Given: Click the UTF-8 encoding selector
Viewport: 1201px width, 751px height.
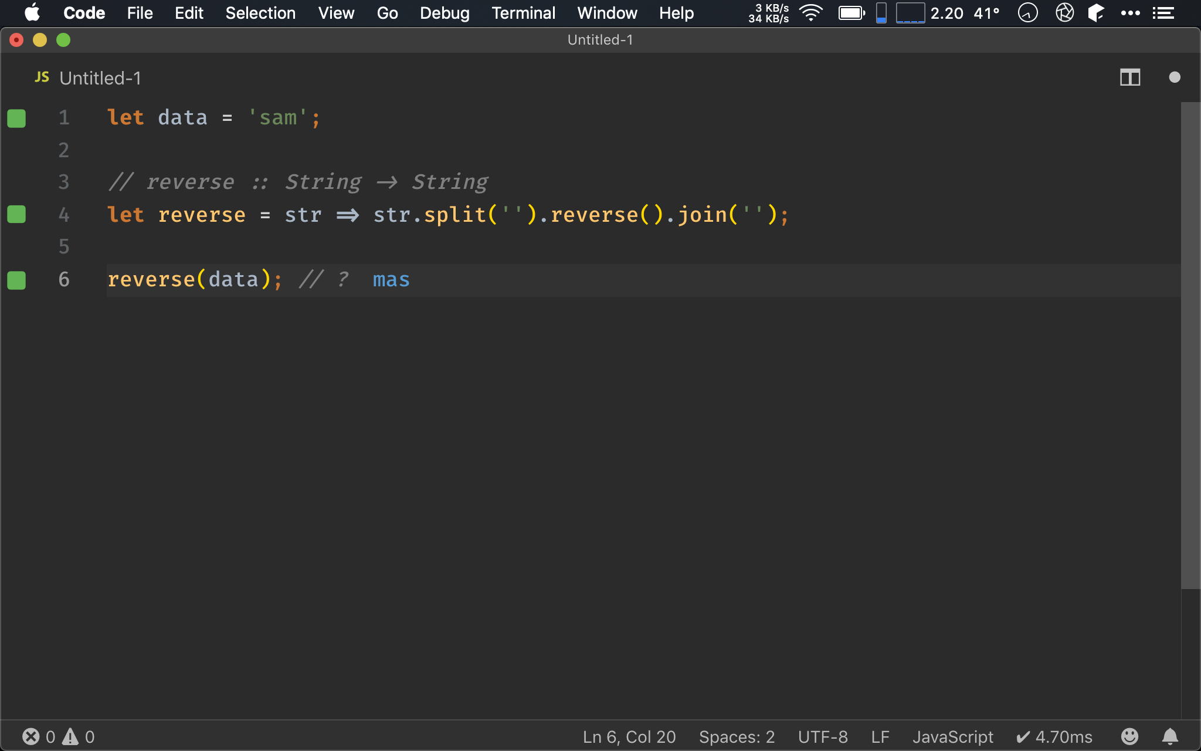Looking at the screenshot, I should (823, 737).
